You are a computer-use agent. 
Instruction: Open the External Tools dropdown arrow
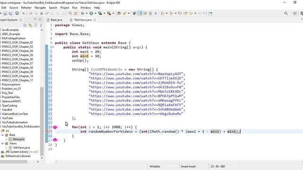pyautogui.click(x=113, y=13)
